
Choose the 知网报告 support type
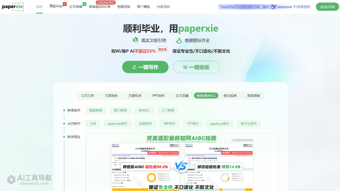(145, 124)
